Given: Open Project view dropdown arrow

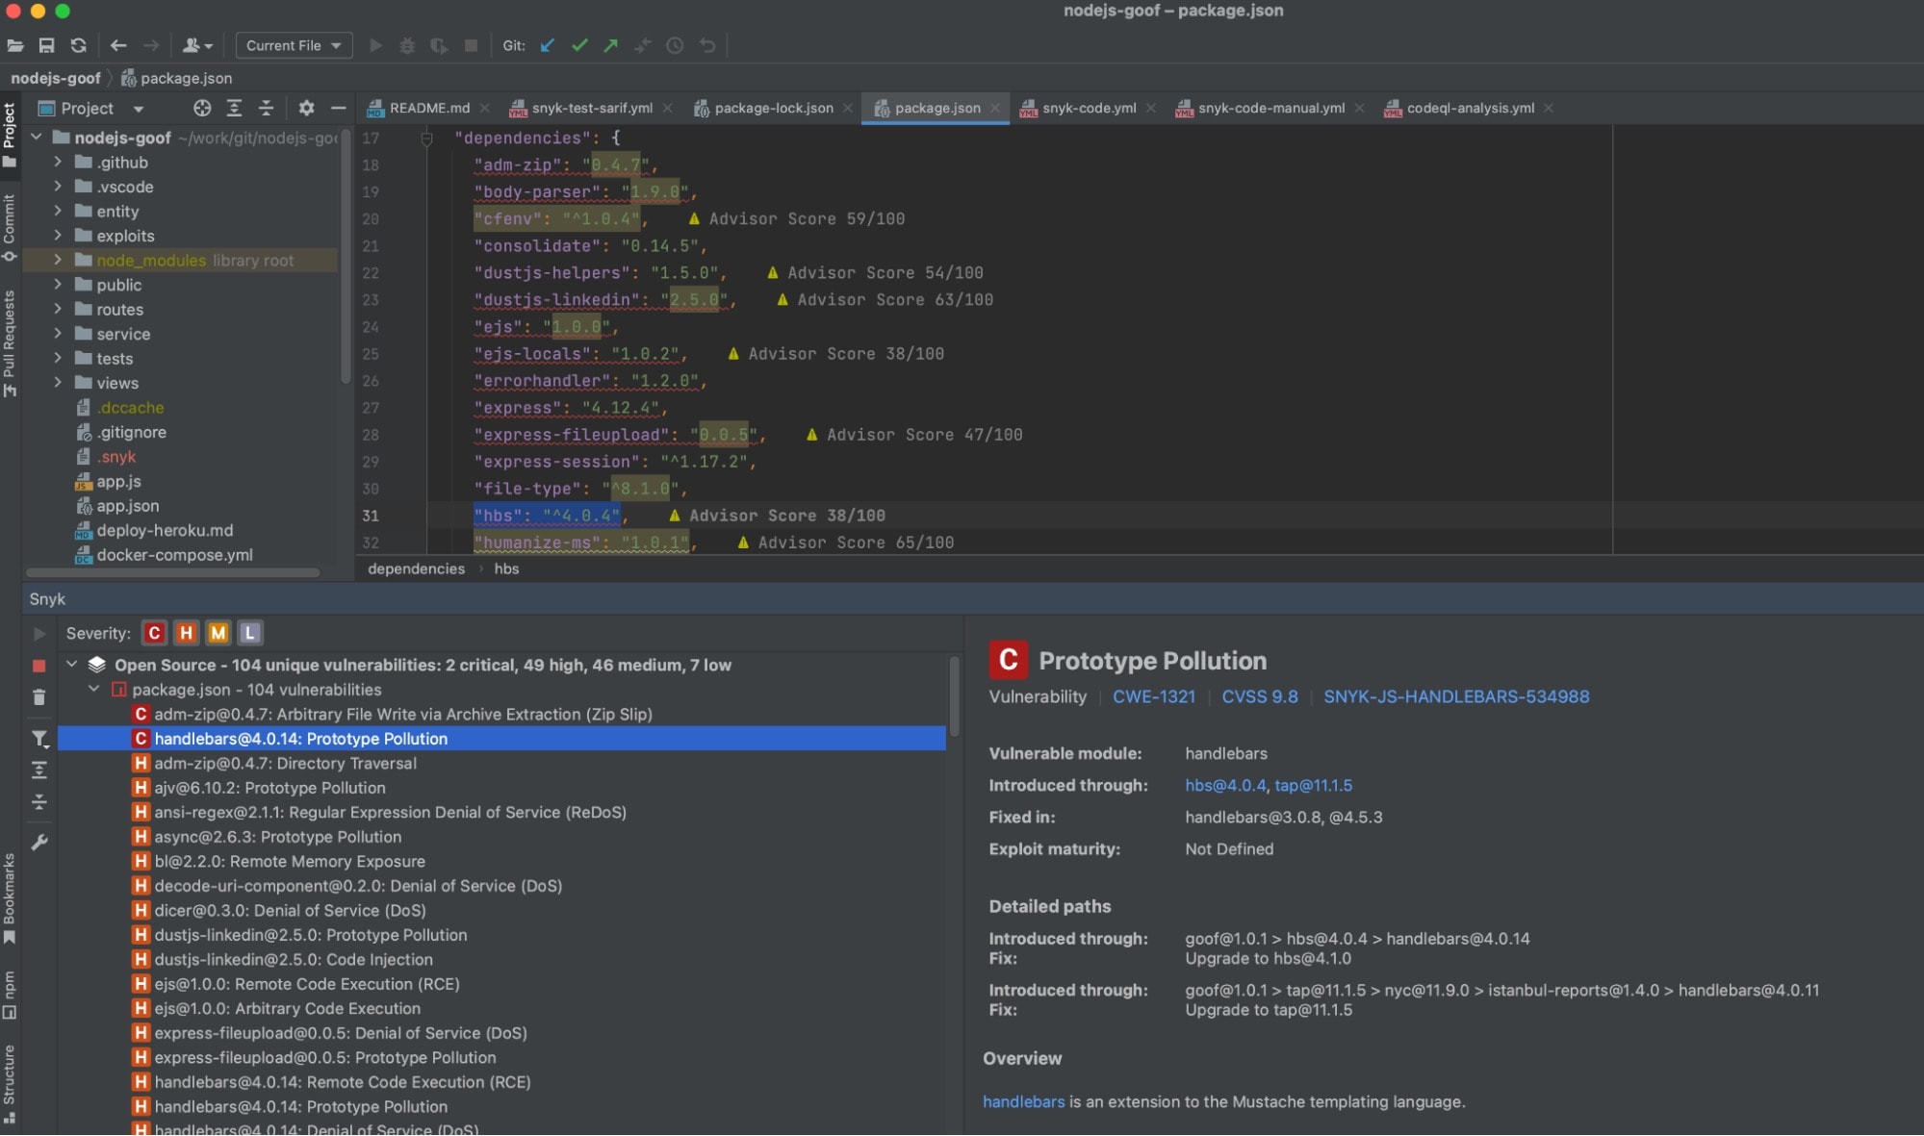Looking at the screenshot, I should (x=138, y=110).
